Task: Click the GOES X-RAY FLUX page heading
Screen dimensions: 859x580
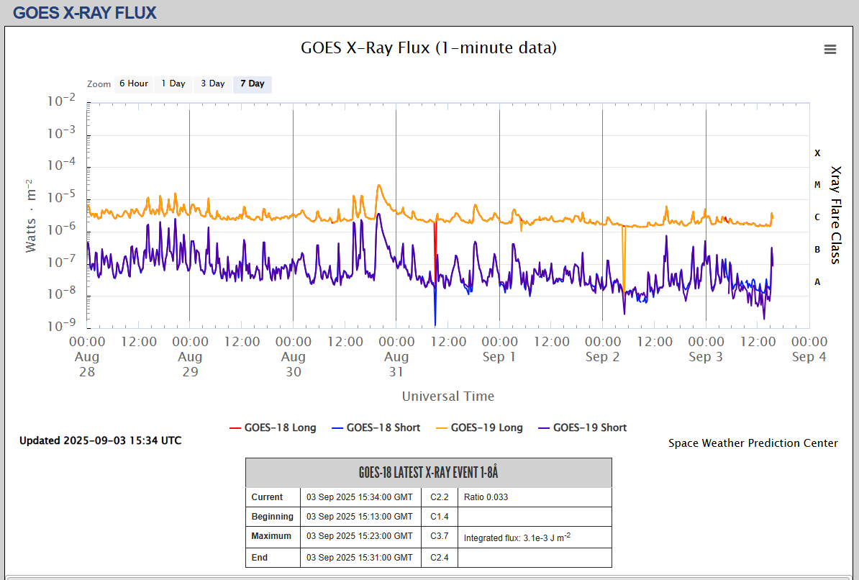Action: [x=85, y=13]
